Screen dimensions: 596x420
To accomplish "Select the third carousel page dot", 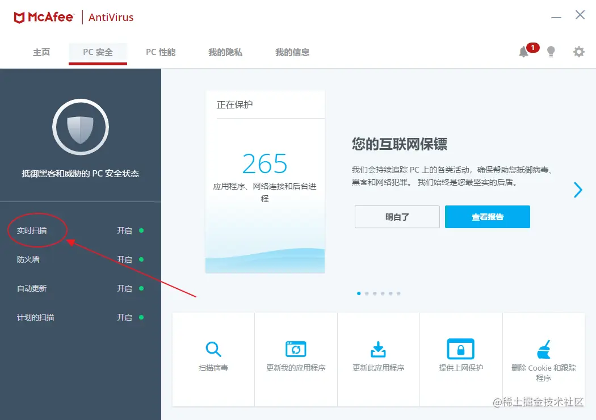I will [375, 293].
